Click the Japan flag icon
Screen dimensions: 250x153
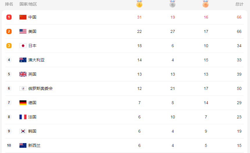point(23,46)
